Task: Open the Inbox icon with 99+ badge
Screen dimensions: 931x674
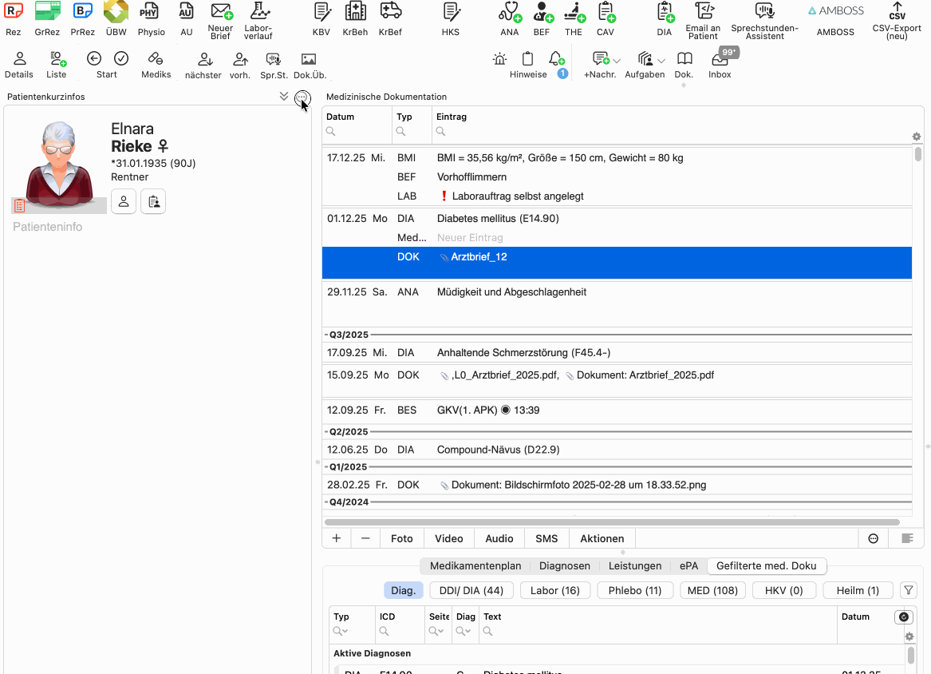Action: pyautogui.click(x=720, y=61)
